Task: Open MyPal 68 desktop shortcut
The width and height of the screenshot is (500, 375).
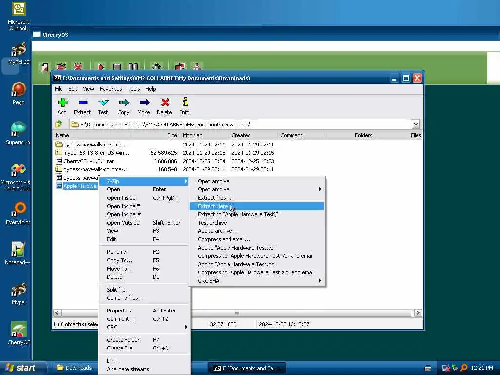Action: tap(19, 54)
